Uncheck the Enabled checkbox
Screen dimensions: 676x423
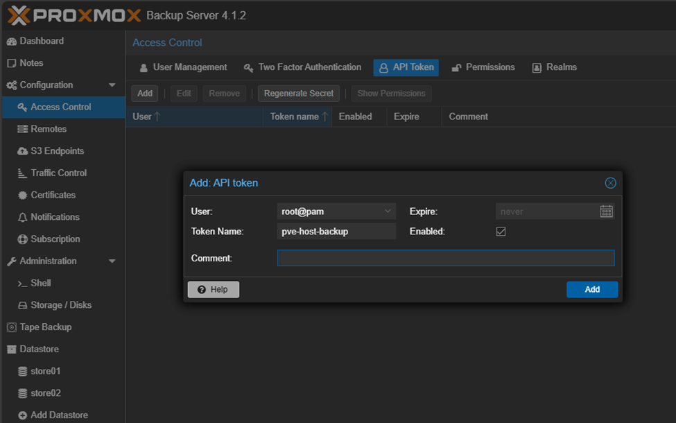[x=501, y=232]
